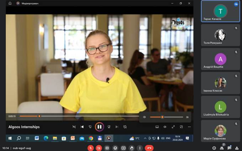Open chat with everyone panel

pyautogui.click(x=230, y=148)
